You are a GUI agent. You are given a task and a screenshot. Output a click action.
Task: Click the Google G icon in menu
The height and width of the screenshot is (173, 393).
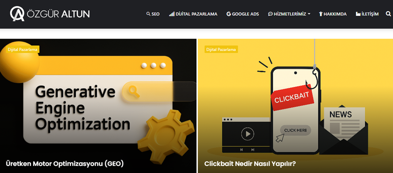[229, 14]
